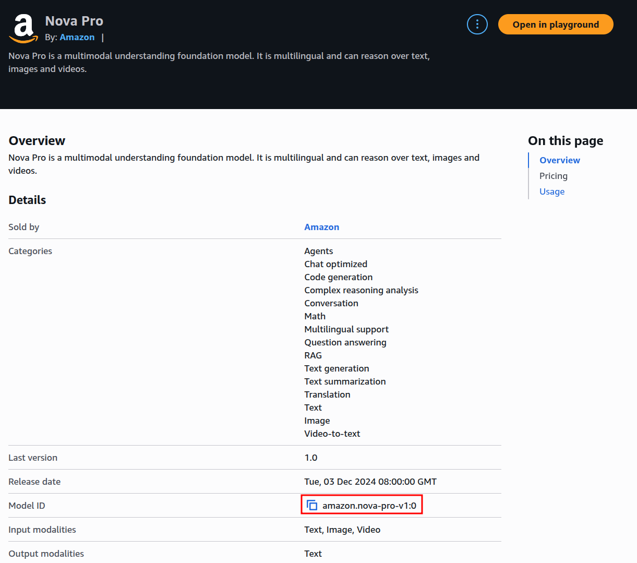637x563 pixels.
Task: Click the Chat optimized category
Action: point(336,264)
